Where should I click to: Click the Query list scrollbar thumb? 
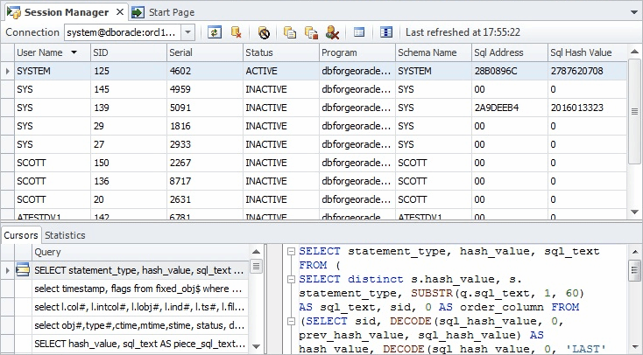256,267
